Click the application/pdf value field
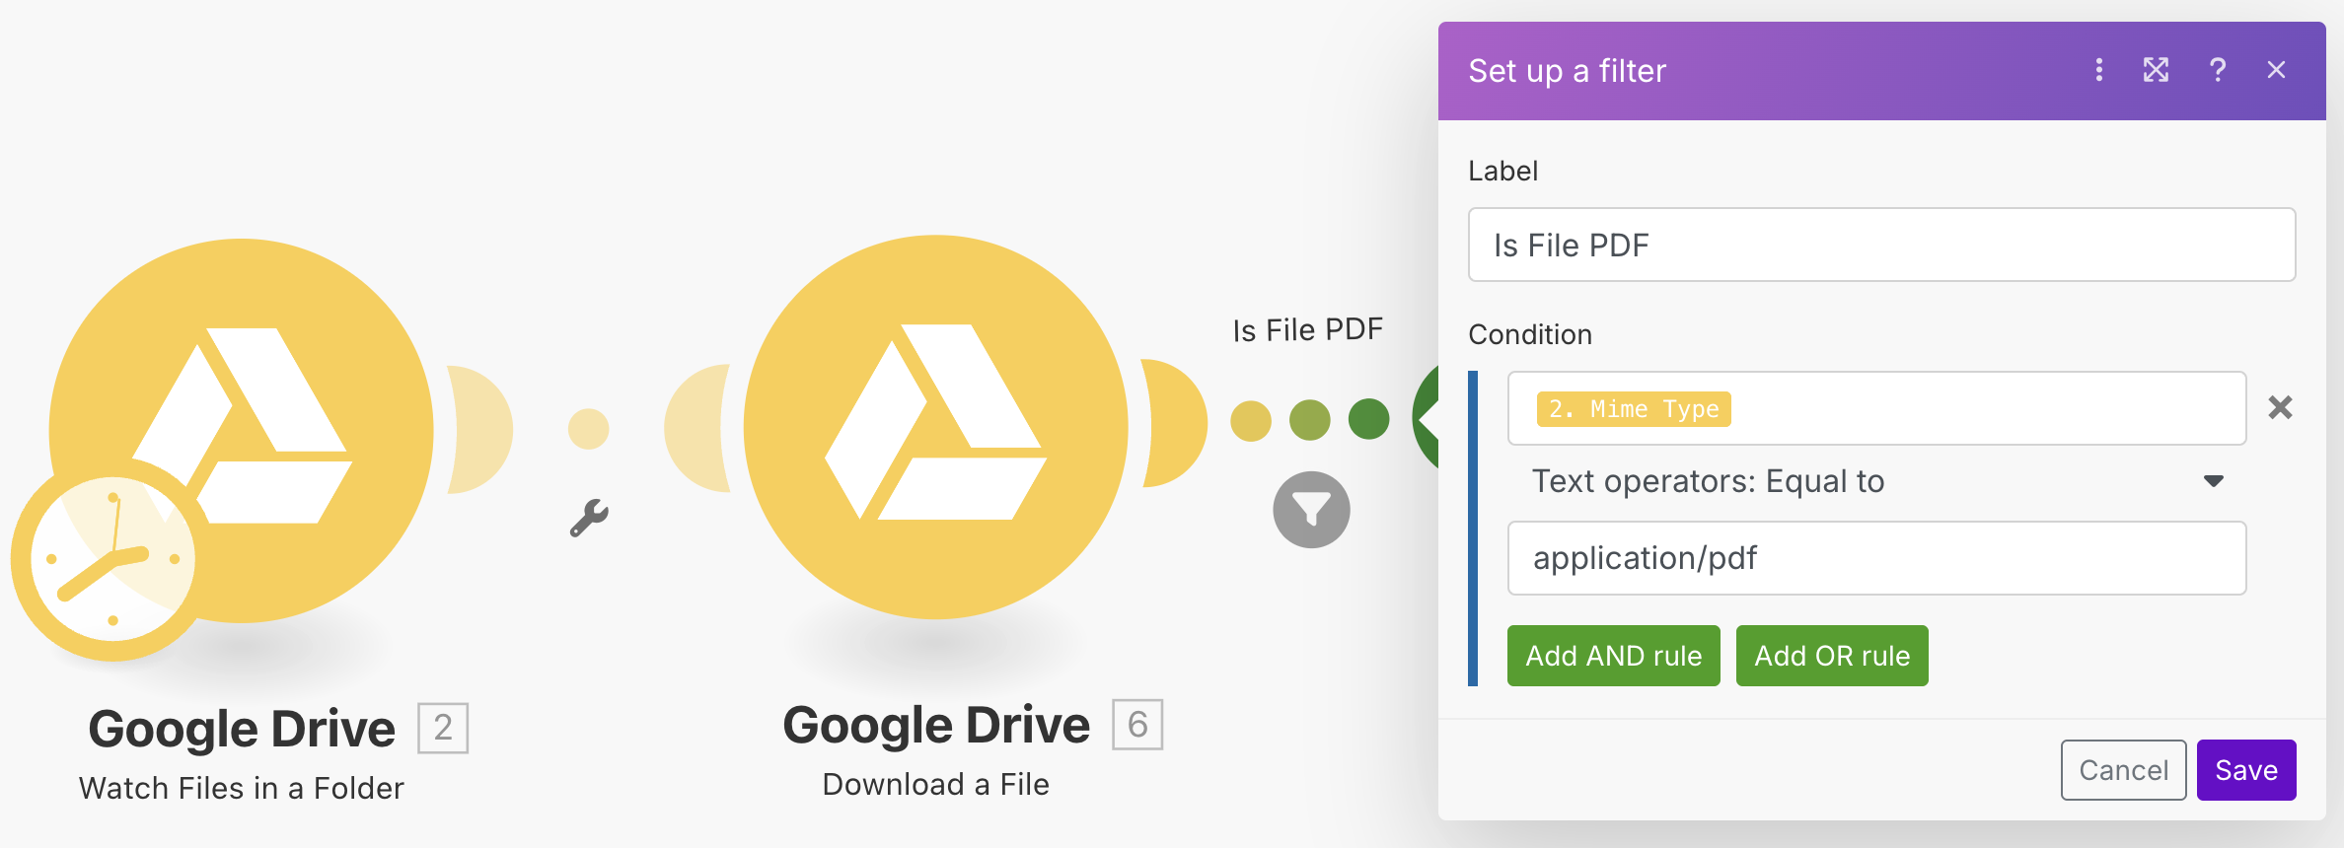 pyautogui.click(x=1876, y=558)
